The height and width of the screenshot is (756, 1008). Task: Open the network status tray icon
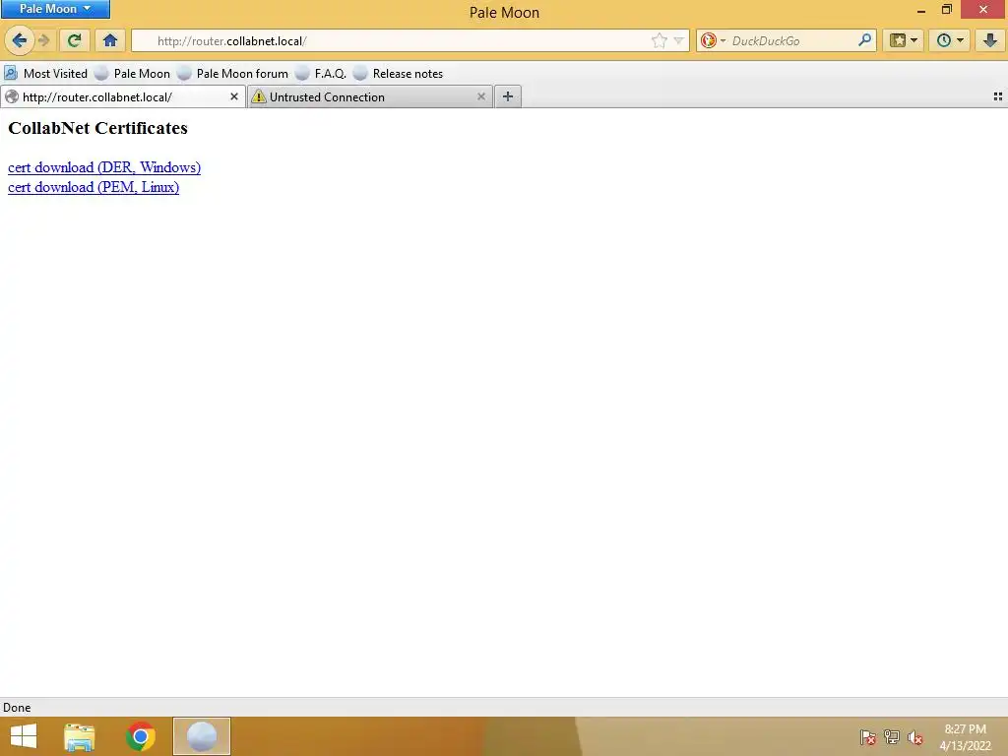pos(892,737)
